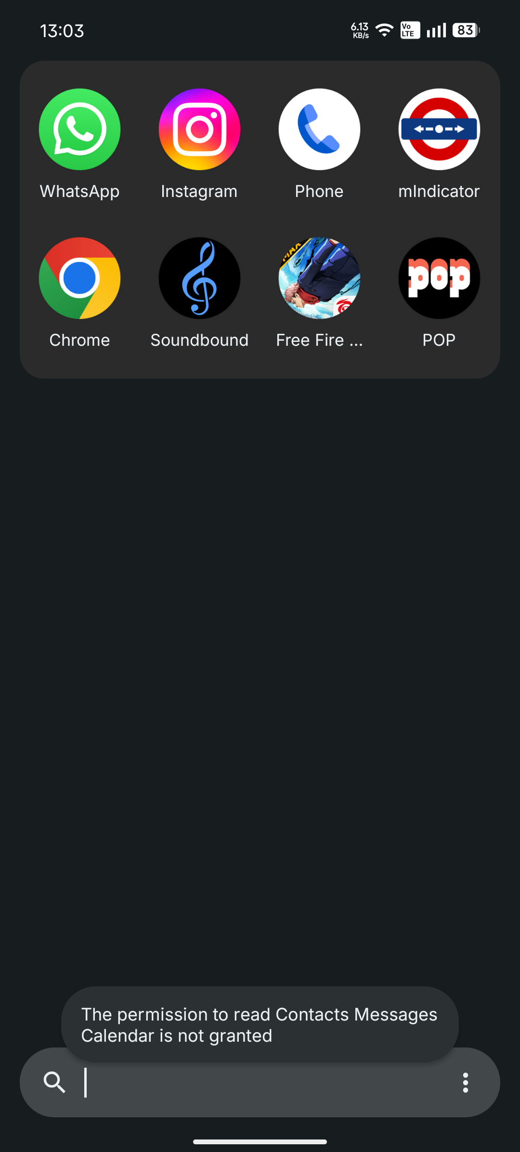Tap the permission not granted toast message
The image size is (520, 1152).
[260, 1024]
